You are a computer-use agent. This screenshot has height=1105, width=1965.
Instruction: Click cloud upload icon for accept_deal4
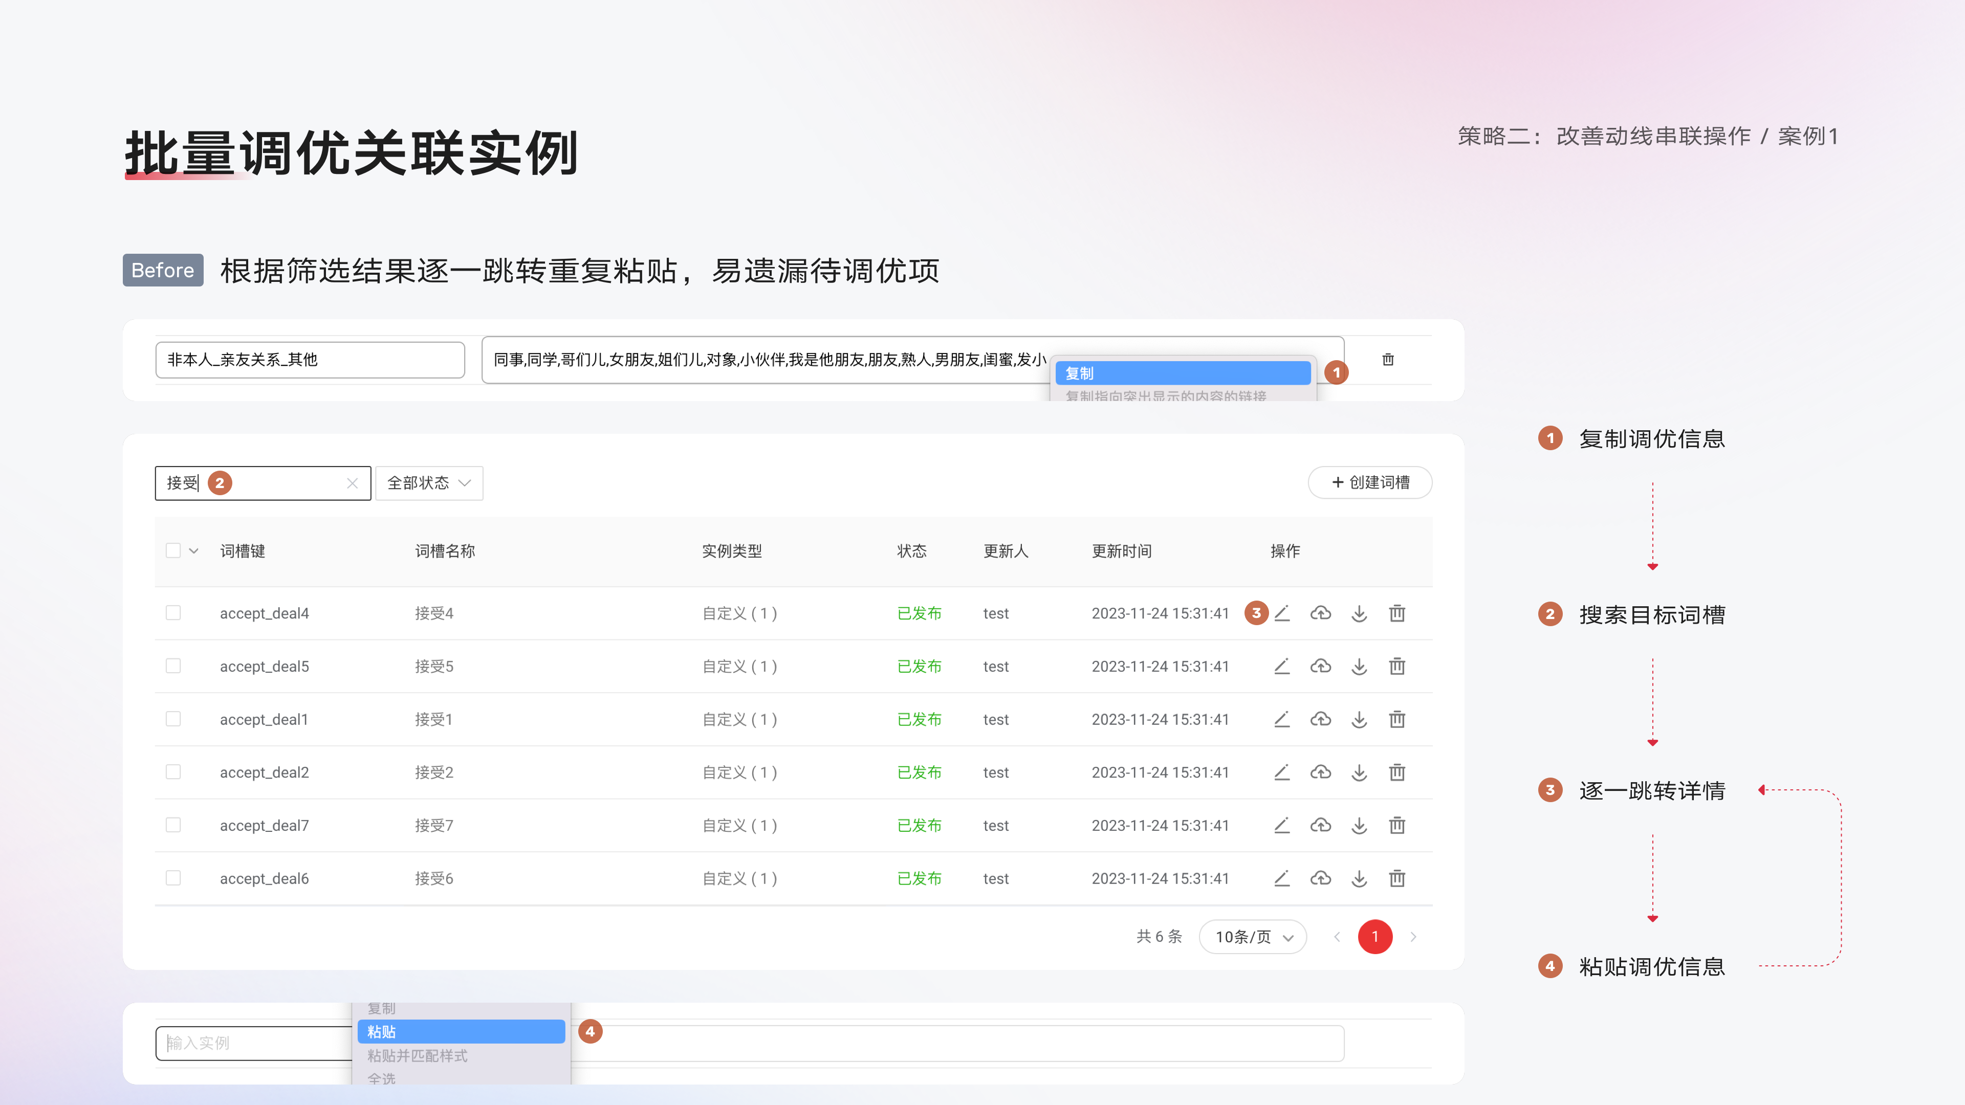(1320, 613)
